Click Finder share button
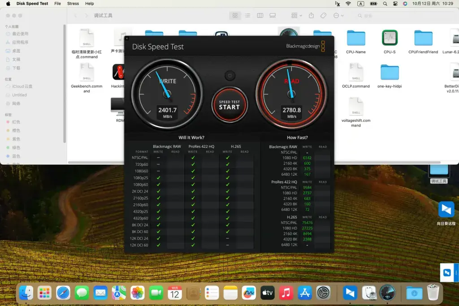The height and width of the screenshot is (306, 459). point(311,16)
